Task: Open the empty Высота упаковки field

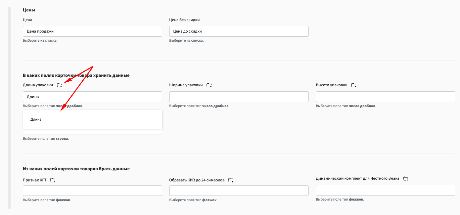Action: [x=385, y=97]
